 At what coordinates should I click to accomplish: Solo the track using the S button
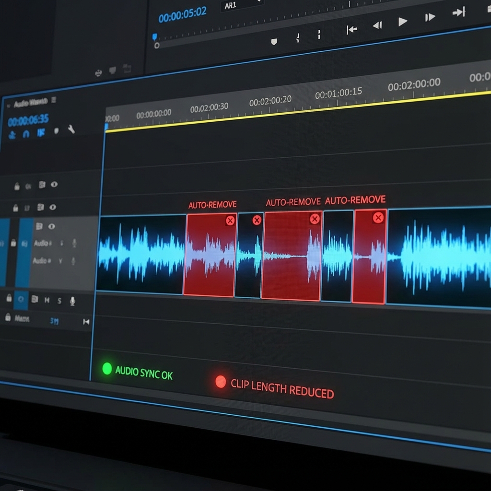pyautogui.click(x=59, y=301)
